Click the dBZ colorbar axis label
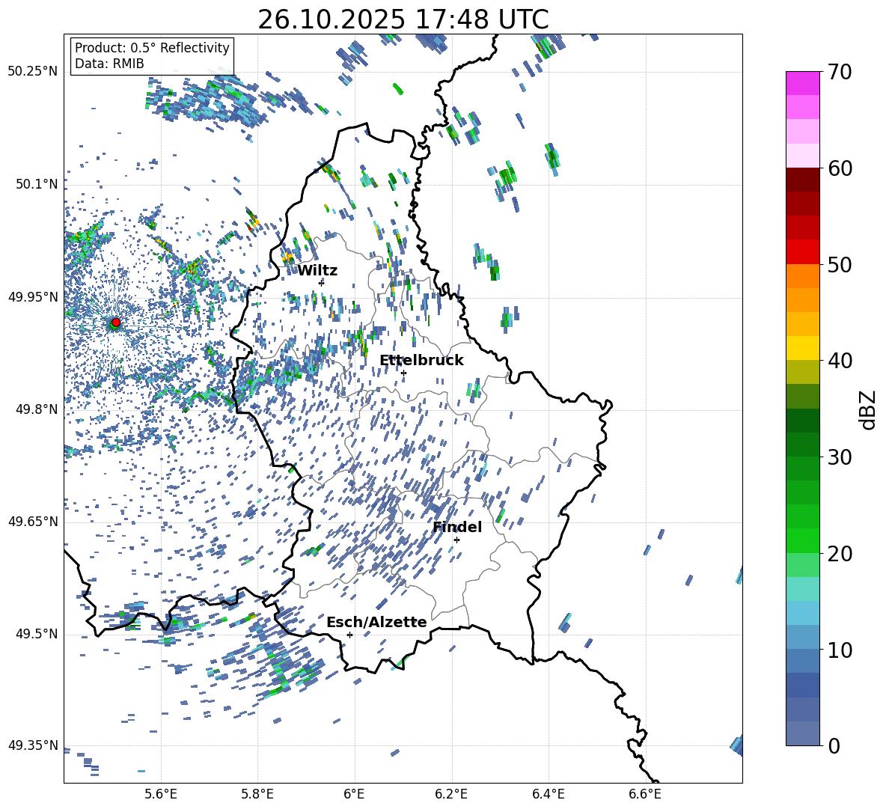The height and width of the screenshot is (809, 886). [868, 409]
